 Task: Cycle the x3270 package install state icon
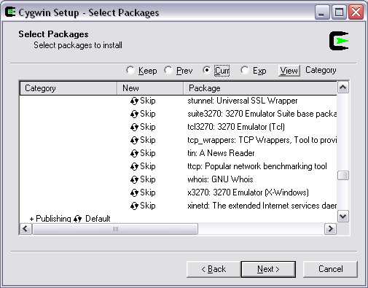pyautogui.click(x=134, y=192)
